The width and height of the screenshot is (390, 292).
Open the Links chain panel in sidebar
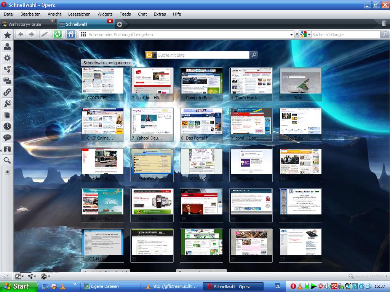7,92
